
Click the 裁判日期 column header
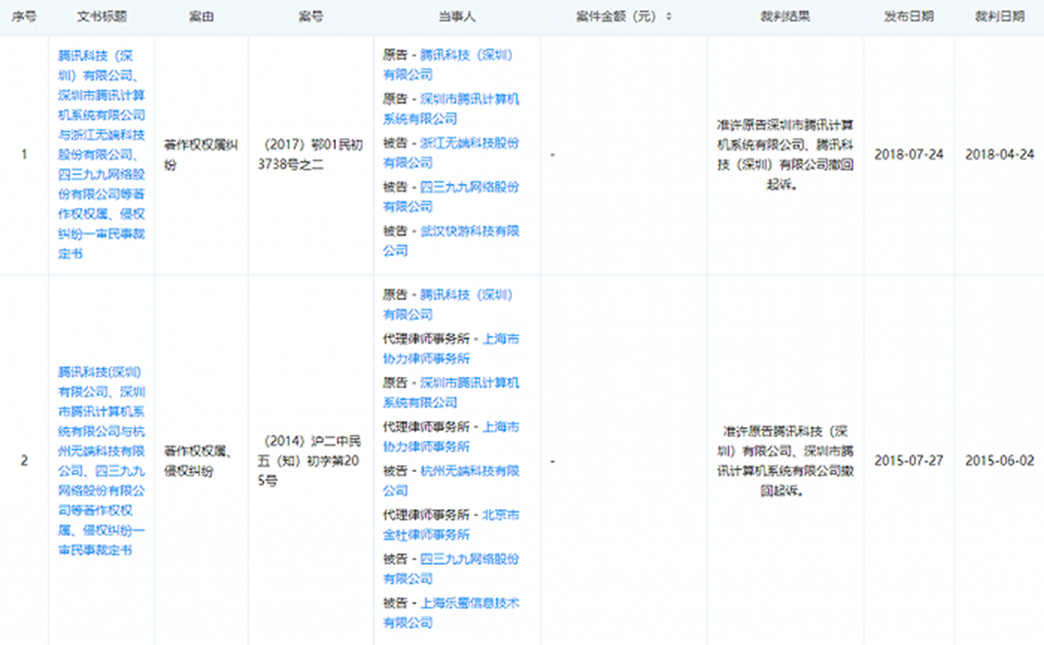(x=999, y=17)
